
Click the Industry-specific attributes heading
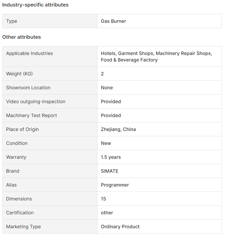click(35, 5)
